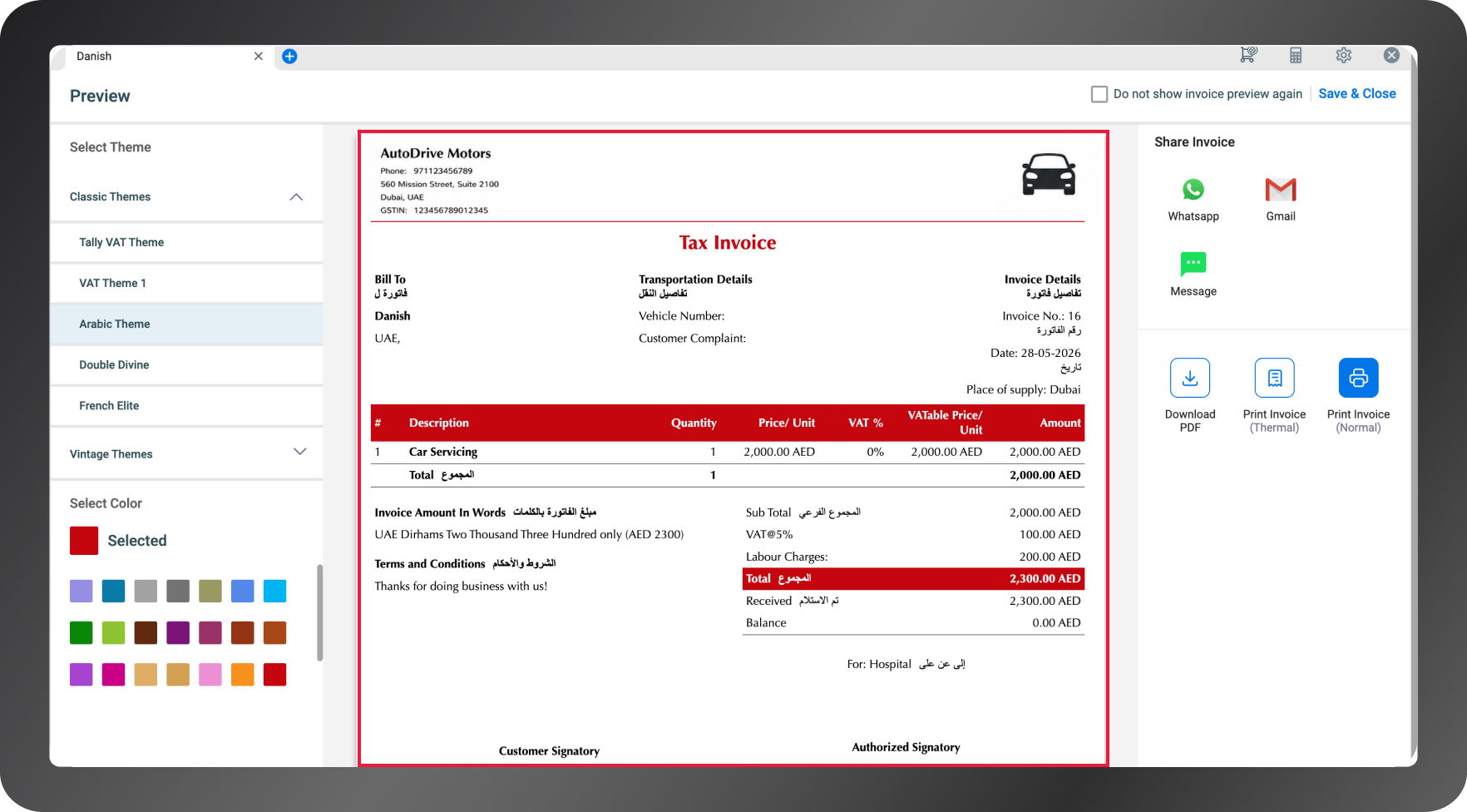
Task: Select French Elite theme
Action: click(x=186, y=405)
